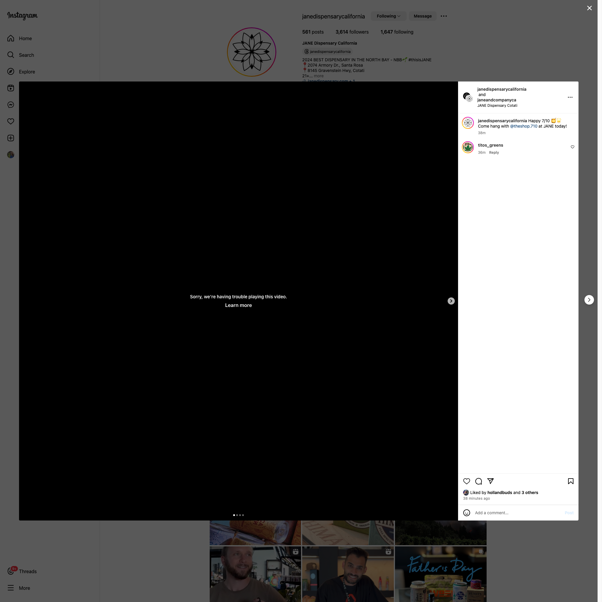Open Explore page in sidebar
The height and width of the screenshot is (602, 602).
point(21,72)
